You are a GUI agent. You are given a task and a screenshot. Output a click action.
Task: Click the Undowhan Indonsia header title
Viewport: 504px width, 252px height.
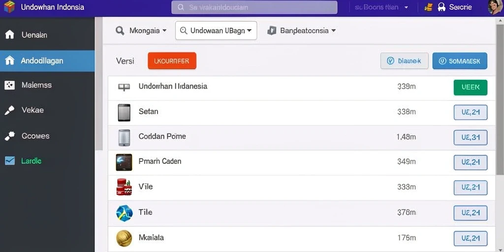52,7
